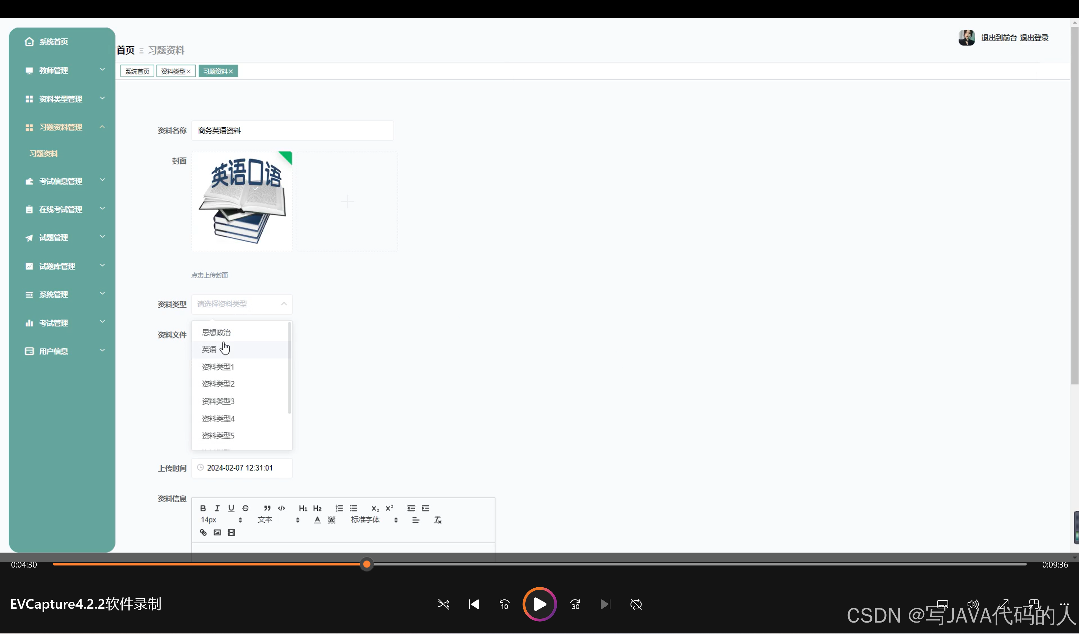Open the 标准字体 font family dropdown

pyautogui.click(x=375, y=520)
